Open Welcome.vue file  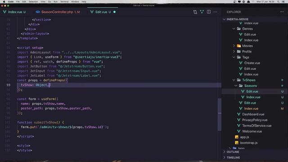pyautogui.click(x=252, y=131)
